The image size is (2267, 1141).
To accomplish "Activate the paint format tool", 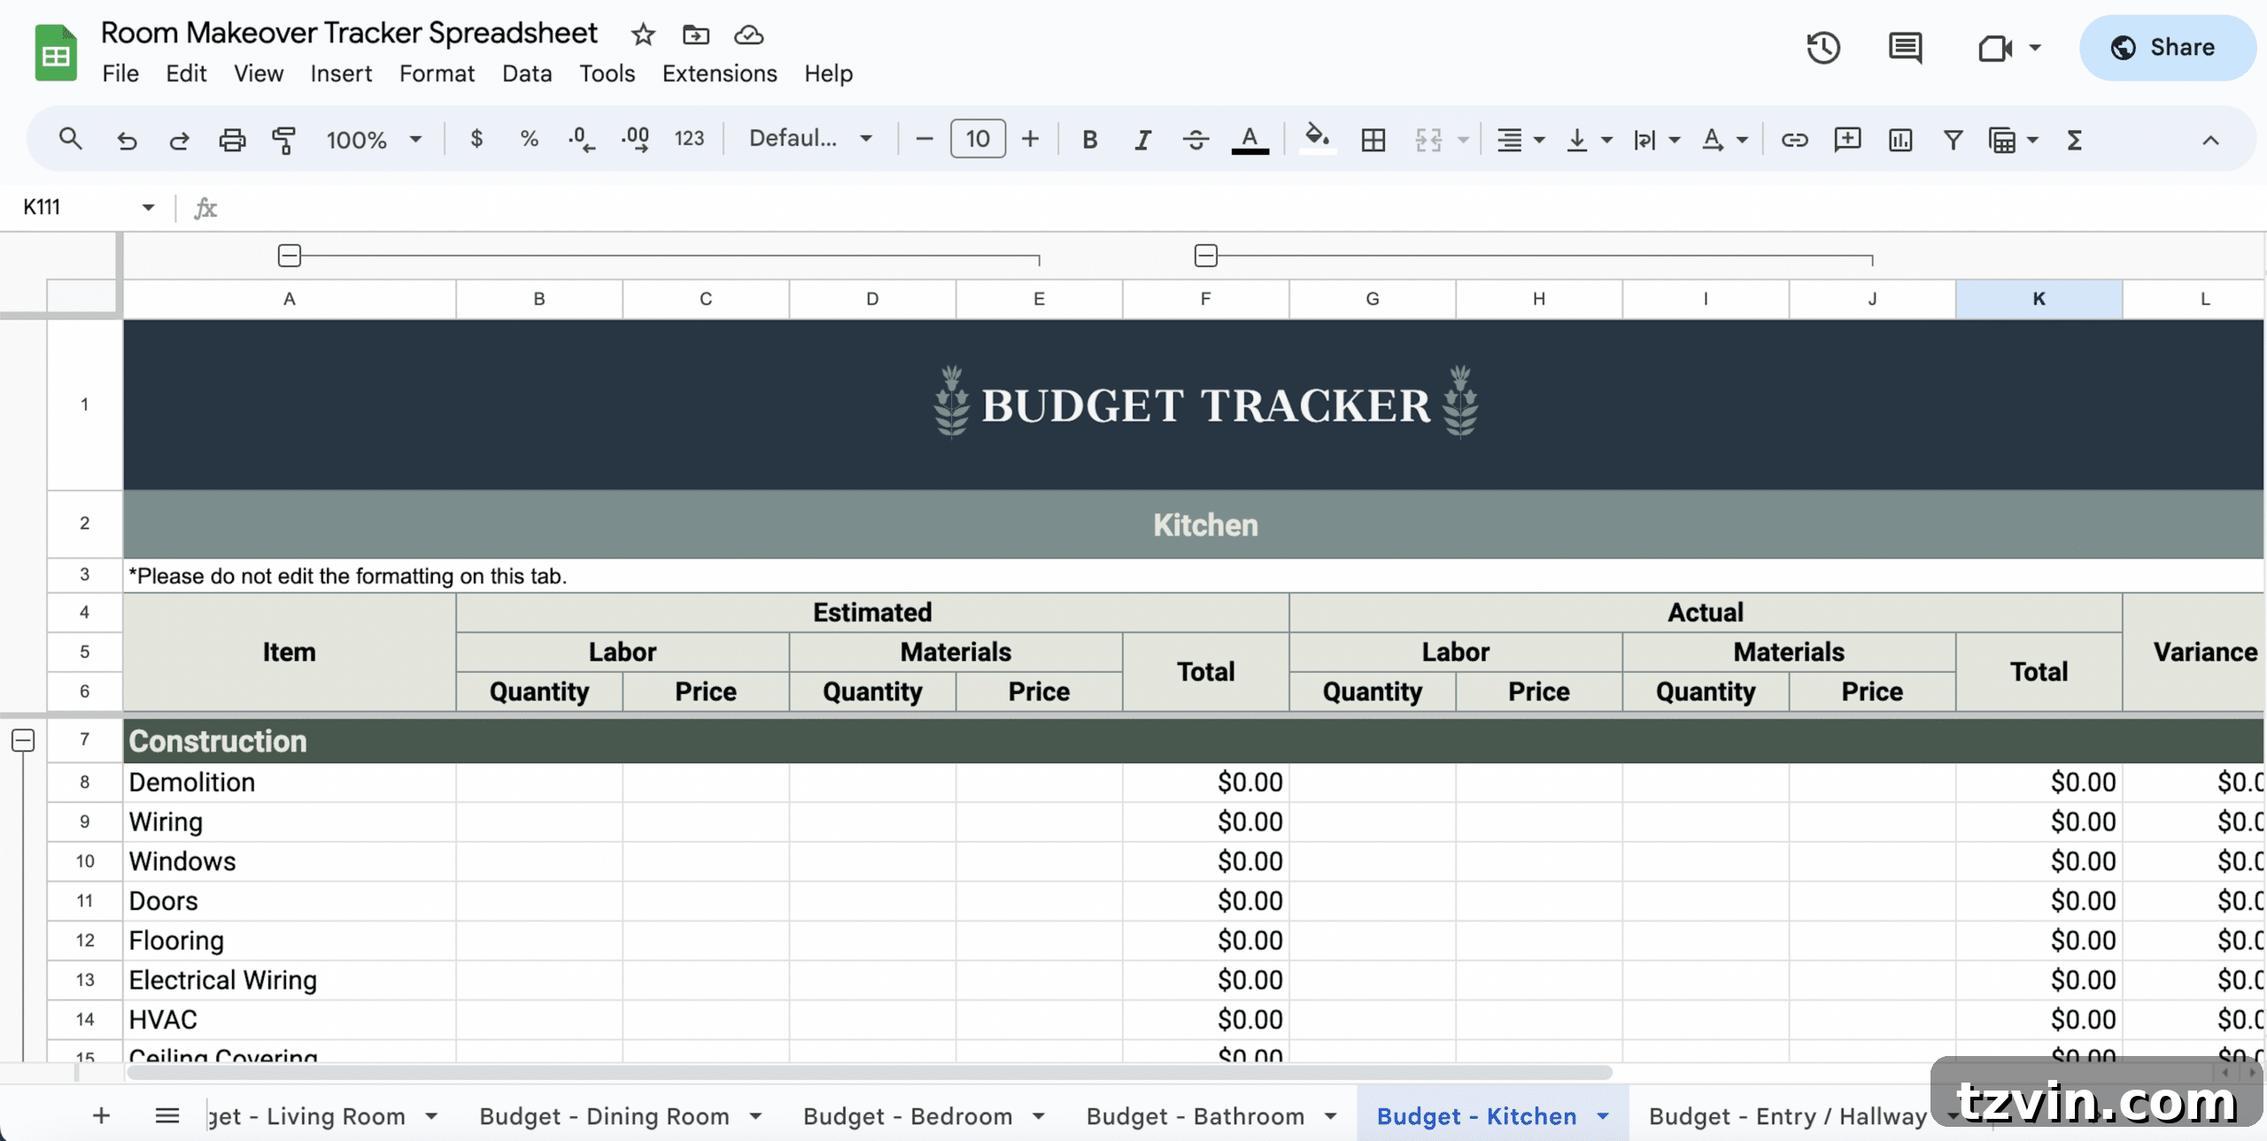I will pyautogui.click(x=284, y=140).
